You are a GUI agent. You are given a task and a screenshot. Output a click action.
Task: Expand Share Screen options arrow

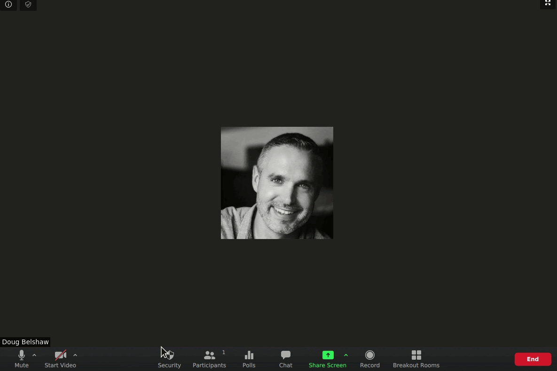(x=346, y=355)
